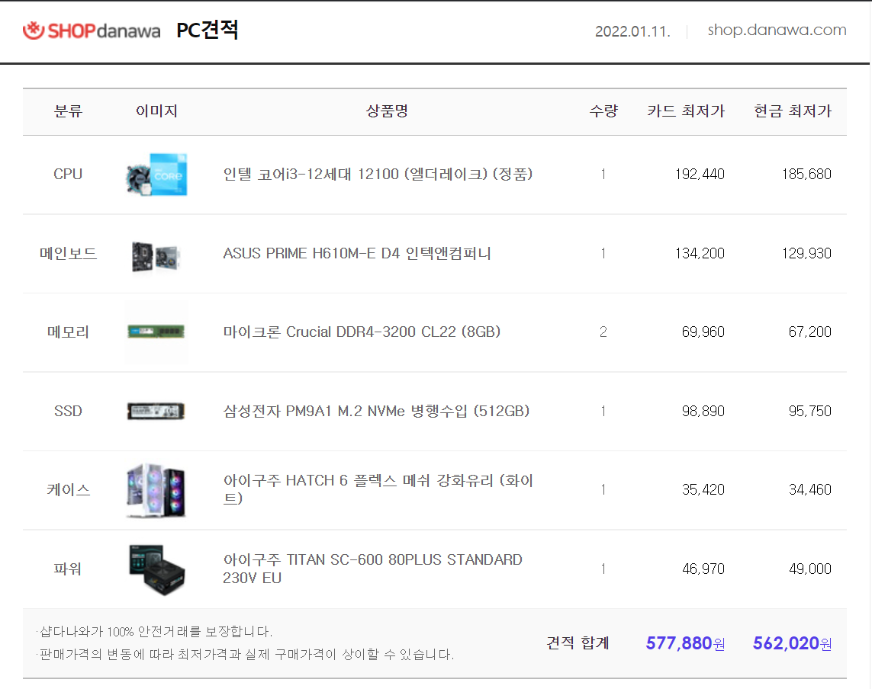Open the TITAN power supply thumbnail
The image size is (872, 689).
point(156,569)
